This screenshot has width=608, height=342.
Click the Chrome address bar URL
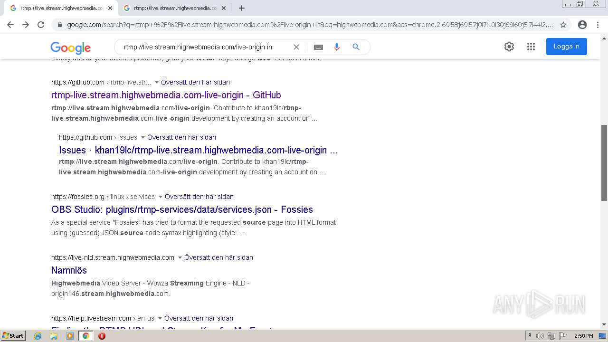(310, 25)
